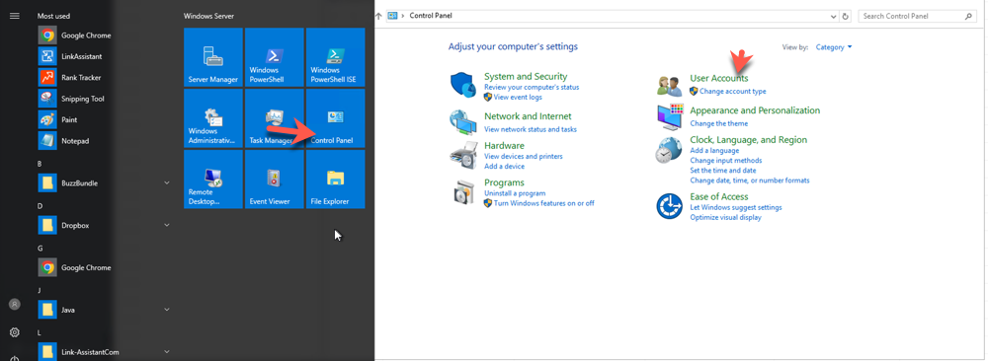This screenshot has height=361, width=988.
Task: Click Set the time and date
Action: point(723,171)
